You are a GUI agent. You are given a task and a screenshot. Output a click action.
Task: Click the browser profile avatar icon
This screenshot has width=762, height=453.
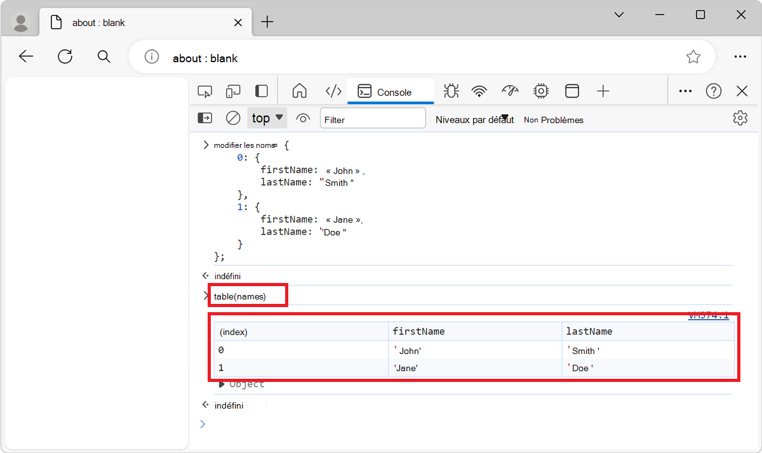pyautogui.click(x=22, y=23)
